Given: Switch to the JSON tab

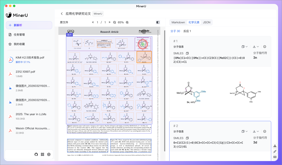Looking at the screenshot, I should point(207,22).
